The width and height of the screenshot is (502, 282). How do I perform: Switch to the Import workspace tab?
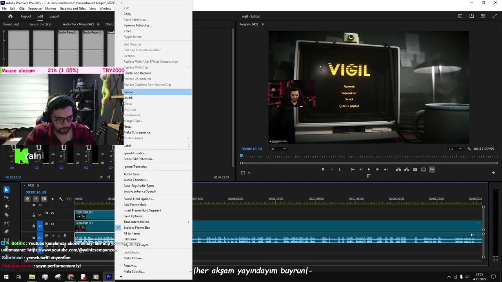26,16
